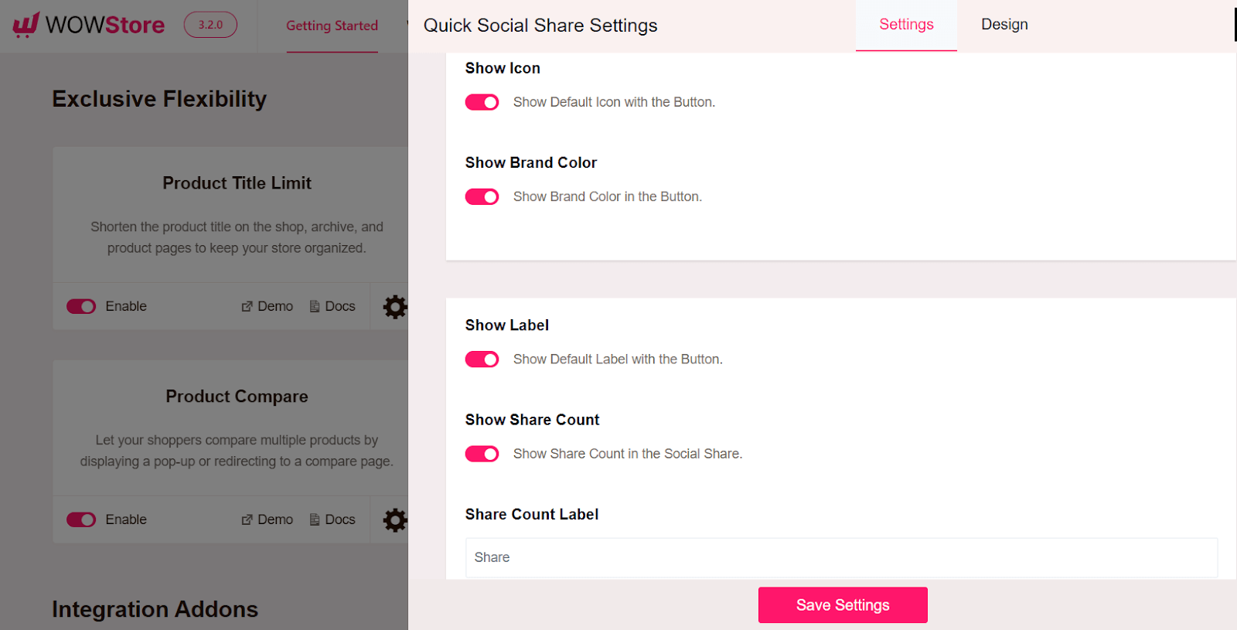Viewport: 1237px width, 630px height.
Task: Disable the Show Icon toggle
Action: [482, 101]
